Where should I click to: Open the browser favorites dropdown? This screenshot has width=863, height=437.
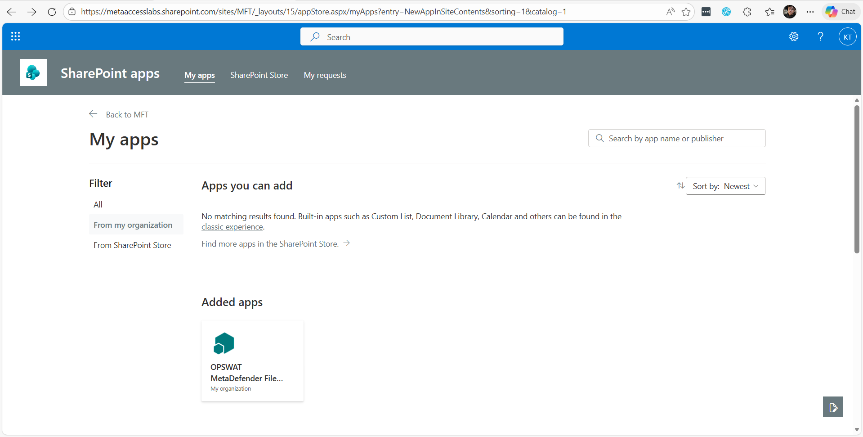tap(769, 12)
